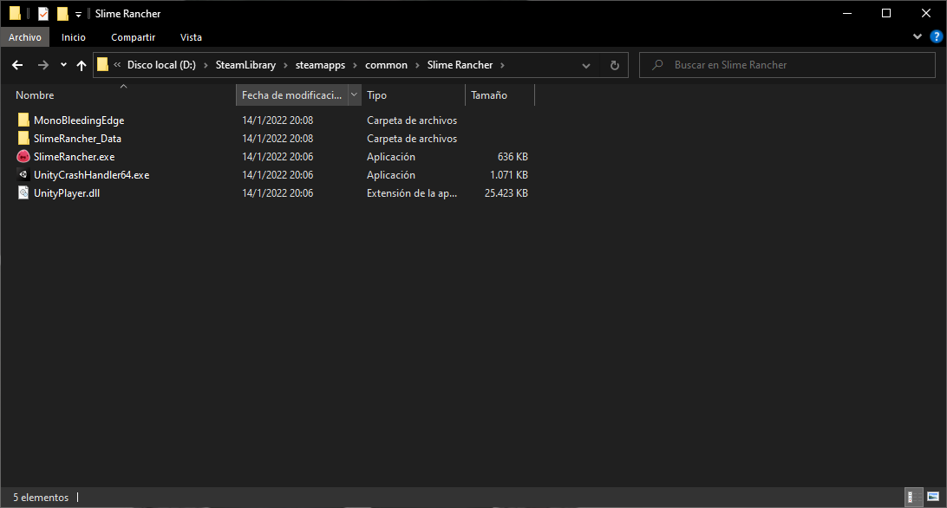
Task: Expand chevron after steamapps breadcrumb
Action: 356,65
